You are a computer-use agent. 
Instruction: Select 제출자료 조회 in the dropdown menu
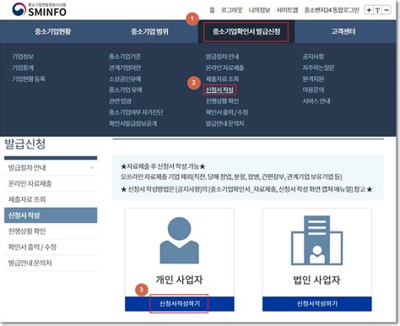coord(222,79)
